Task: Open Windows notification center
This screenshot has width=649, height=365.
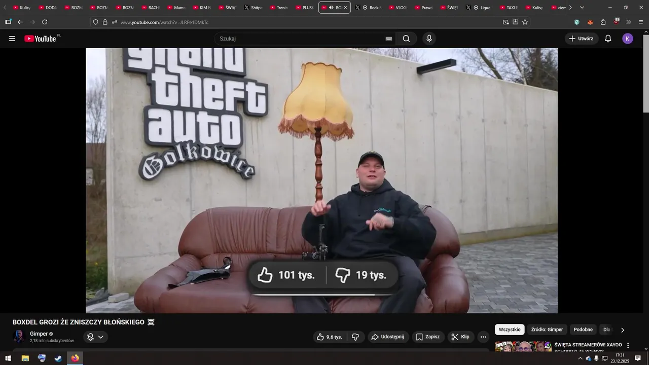Action: [638, 358]
